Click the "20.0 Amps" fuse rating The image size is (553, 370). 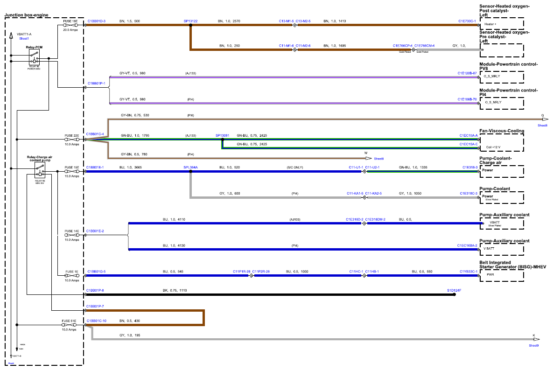click(x=70, y=30)
